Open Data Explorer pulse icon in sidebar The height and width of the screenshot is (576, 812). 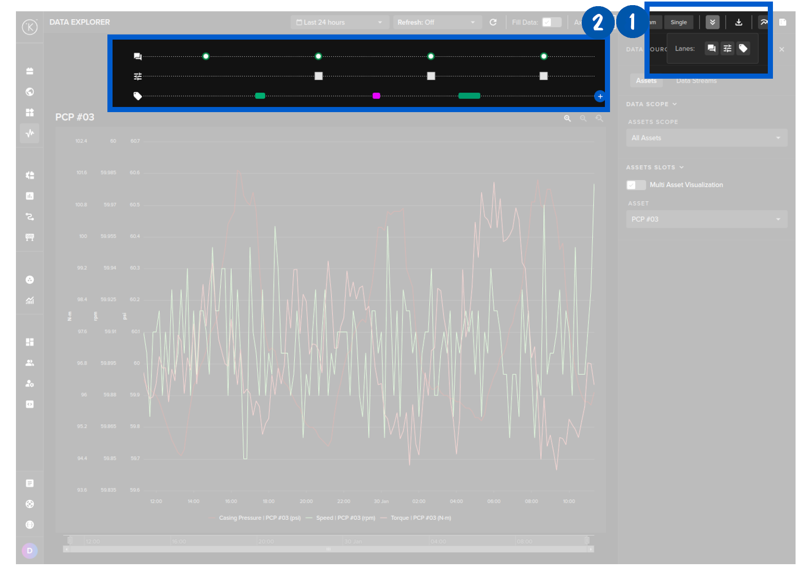tap(30, 133)
